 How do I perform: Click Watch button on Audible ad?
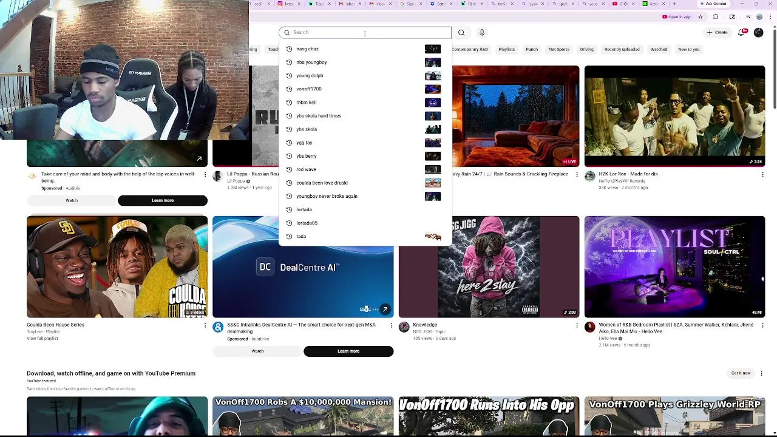point(72,200)
